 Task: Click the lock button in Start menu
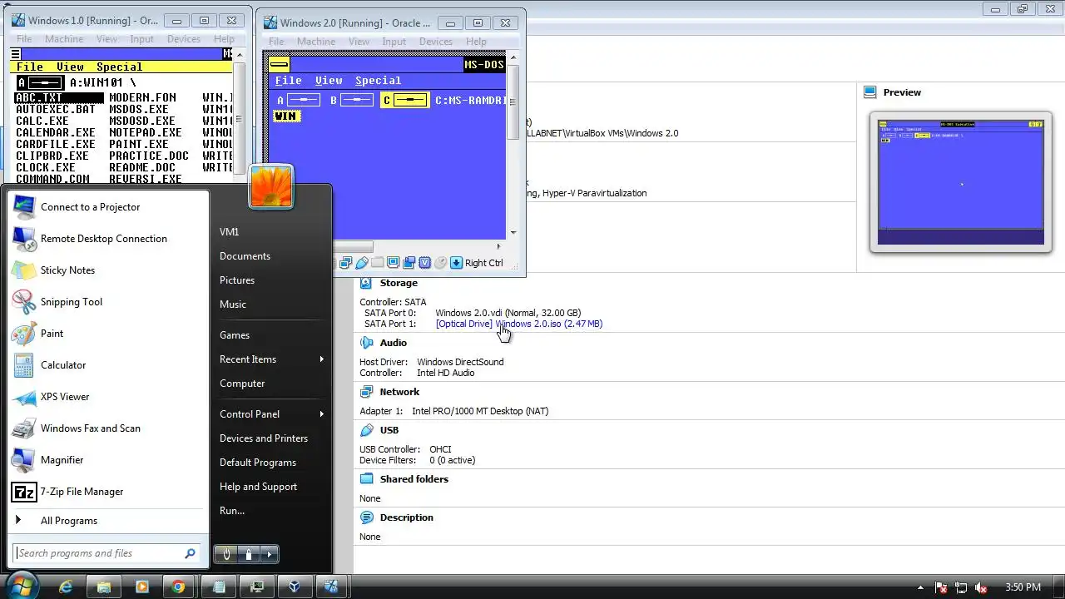point(249,554)
